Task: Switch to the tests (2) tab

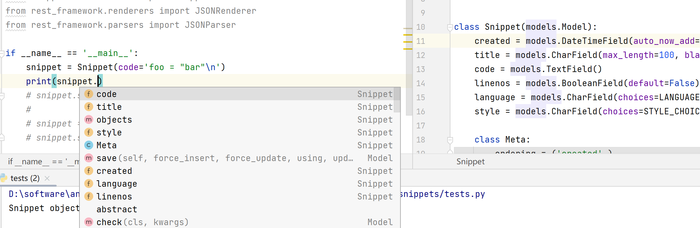Action: 25,178
